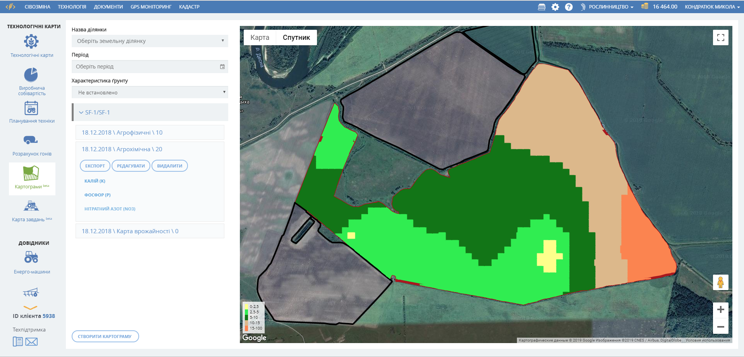This screenshot has height=357, width=744.
Task: Open the Оберіть земельну ділянку dropdown
Action: 150,41
